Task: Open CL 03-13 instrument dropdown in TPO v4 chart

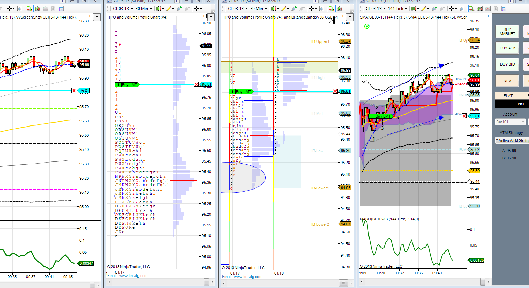Action: (x=123, y=9)
